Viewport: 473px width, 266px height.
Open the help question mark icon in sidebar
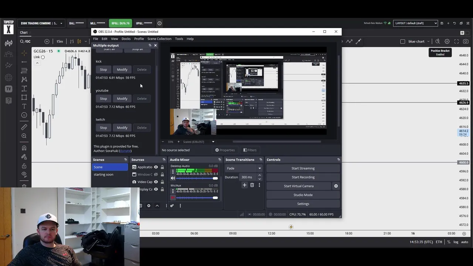click(x=8, y=100)
